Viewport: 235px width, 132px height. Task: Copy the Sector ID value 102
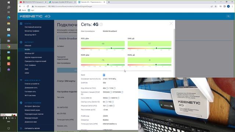click(113, 102)
